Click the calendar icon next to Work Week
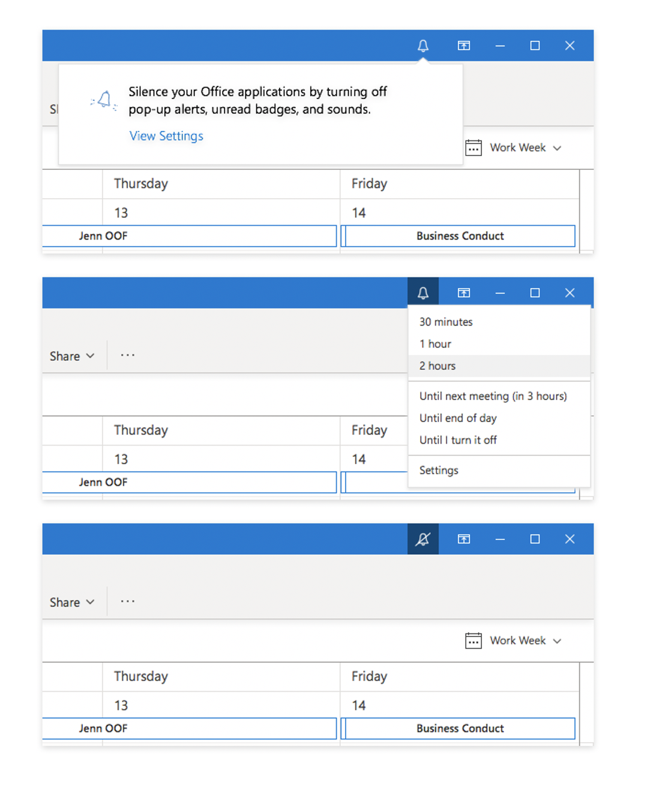Viewport: 647px width, 789px height. pos(474,147)
